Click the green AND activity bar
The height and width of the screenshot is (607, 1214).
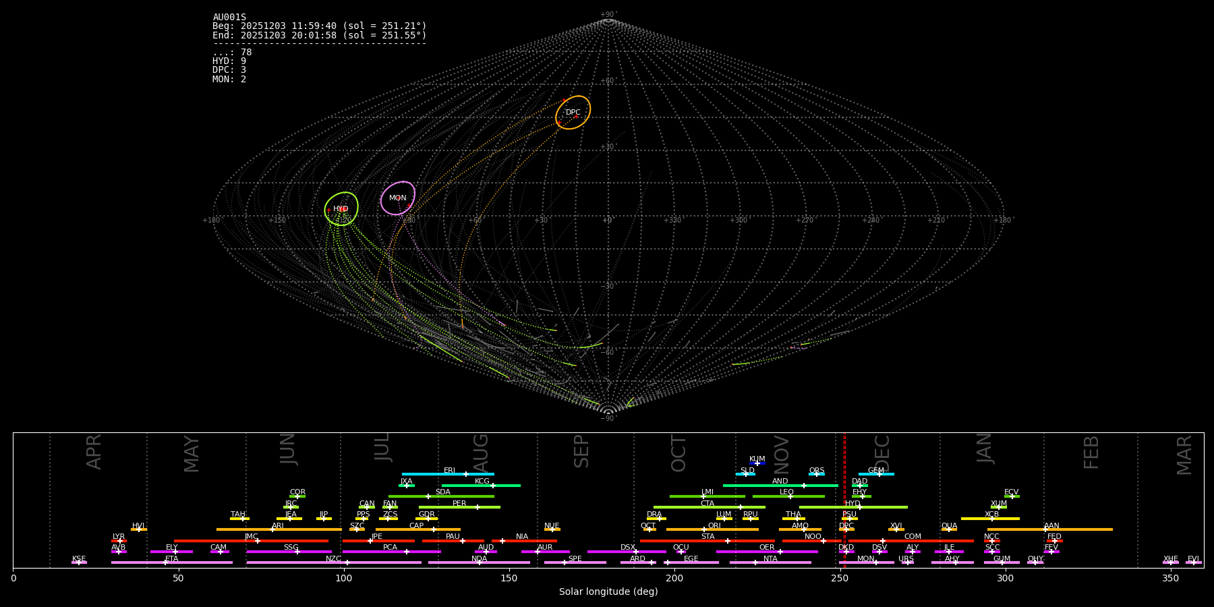780,485
